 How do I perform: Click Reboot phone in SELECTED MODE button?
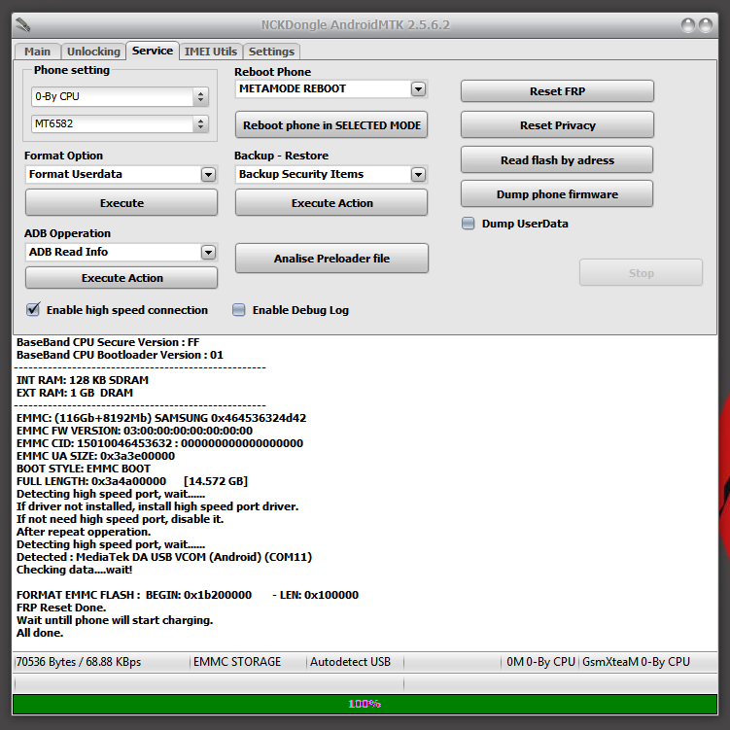coord(331,124)
